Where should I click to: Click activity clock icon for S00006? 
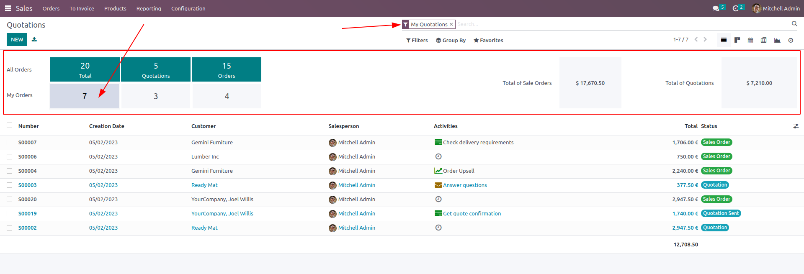[438, 156]
